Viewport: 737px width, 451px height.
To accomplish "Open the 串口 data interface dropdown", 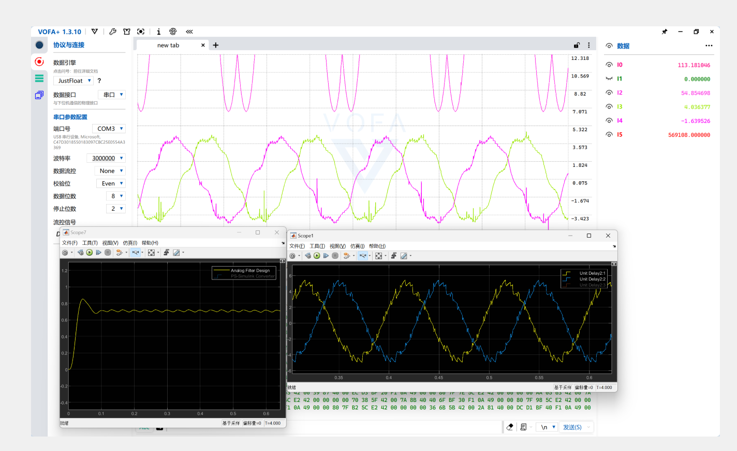I will [112, 95].
